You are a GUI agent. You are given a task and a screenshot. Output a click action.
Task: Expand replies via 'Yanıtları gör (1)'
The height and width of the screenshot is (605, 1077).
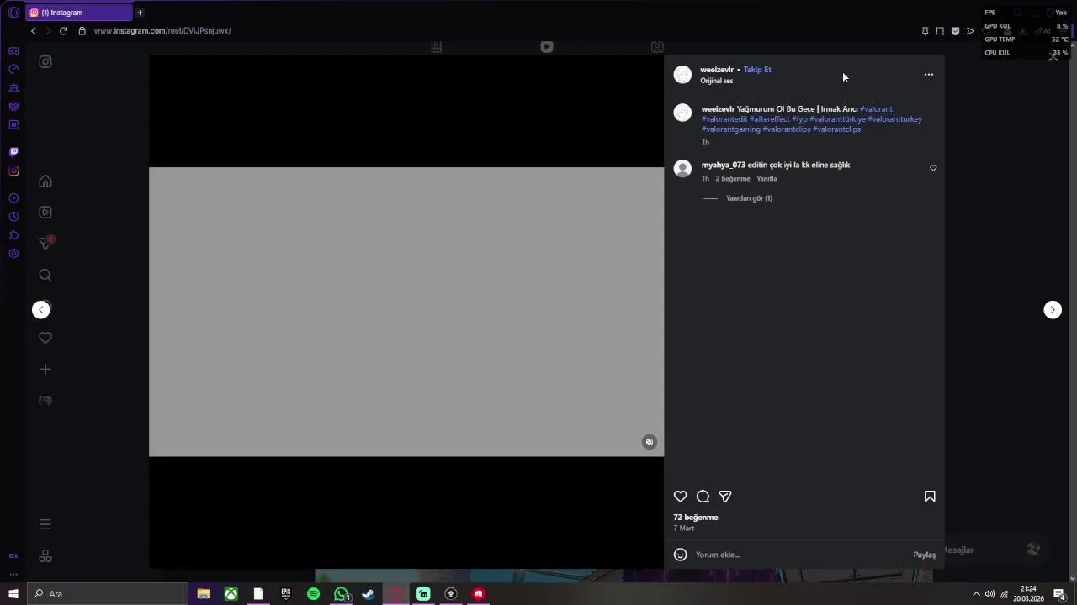point(749,198)
